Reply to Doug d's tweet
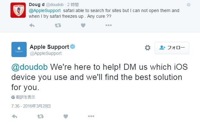 (x=32, y=25)
